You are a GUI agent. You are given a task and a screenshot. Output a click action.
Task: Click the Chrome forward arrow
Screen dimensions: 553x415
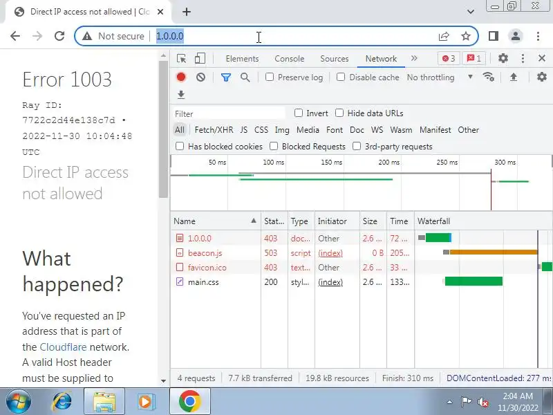tap(37, 36)
